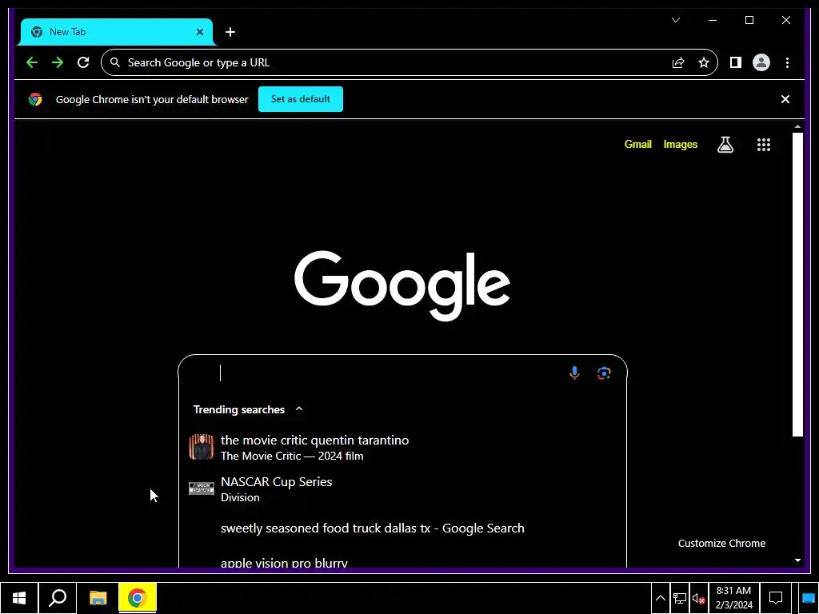The image size is (819, 614).
Task: Click the share this page icon
Action: (x=678, y=62)
